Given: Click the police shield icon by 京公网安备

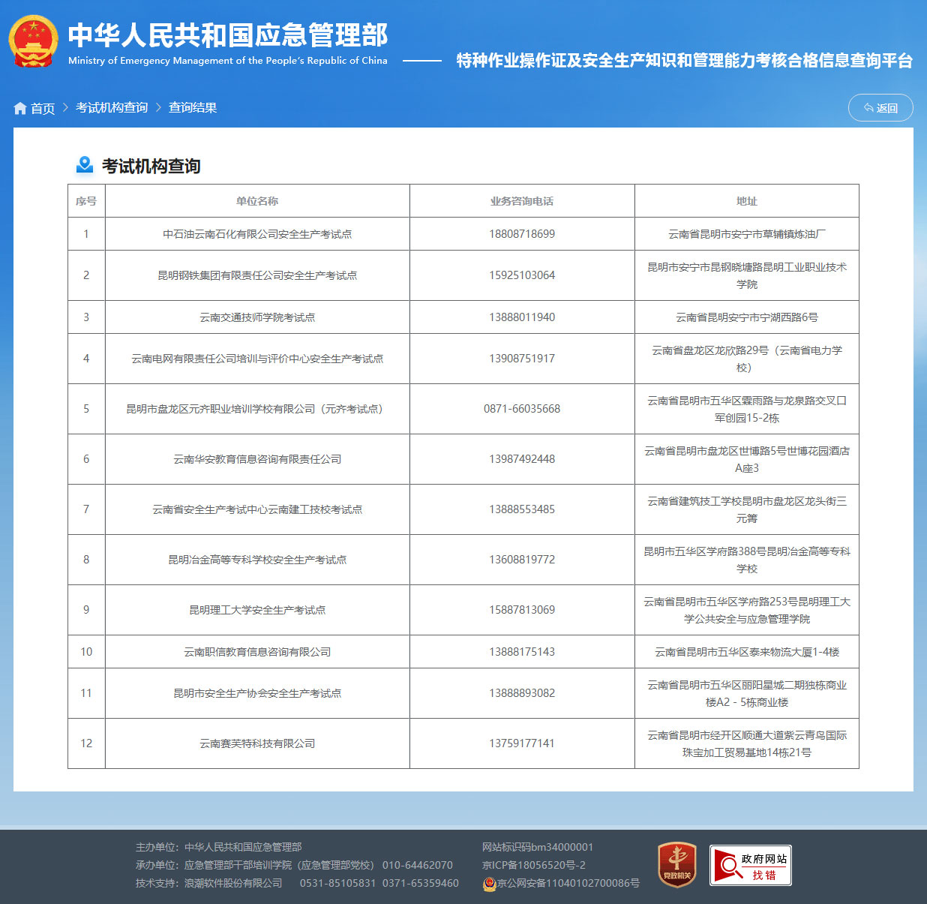Looking at the screenshot, I should pos(489,884).
